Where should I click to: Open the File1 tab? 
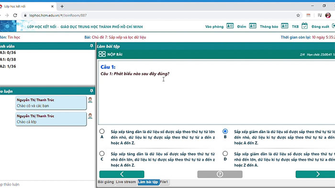(x=164, y=182)
